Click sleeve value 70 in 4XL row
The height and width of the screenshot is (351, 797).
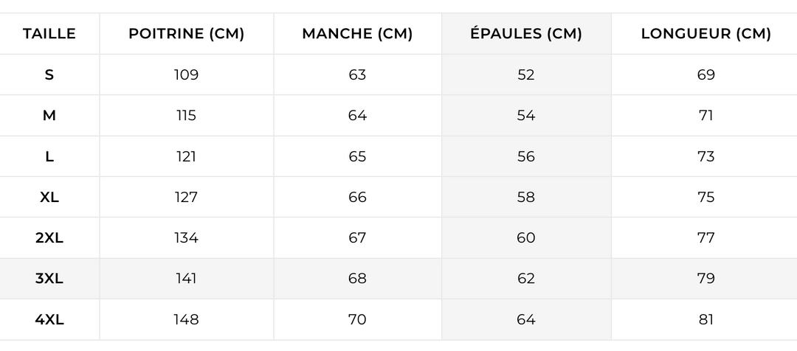(x=357, y=320)
